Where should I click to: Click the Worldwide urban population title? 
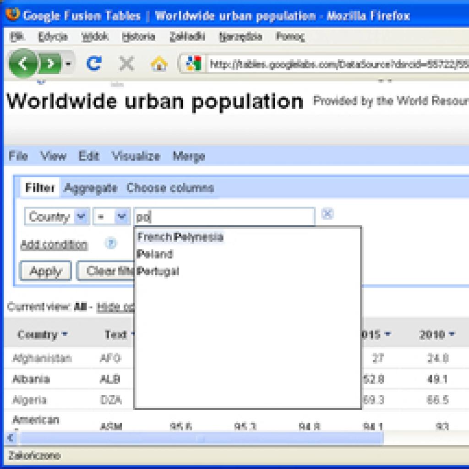tap(155, 102)
